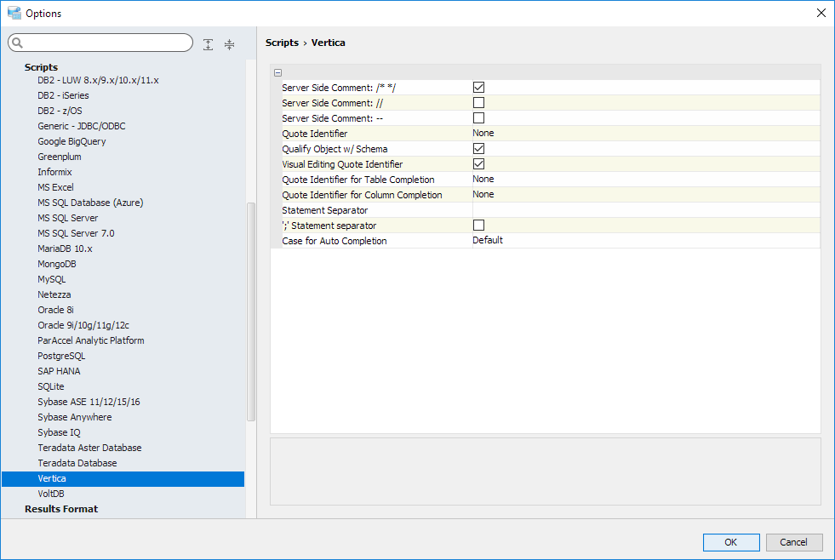
Task: Open Quote Identifier for Table Completion dropdown
Action: coord(645,180)
